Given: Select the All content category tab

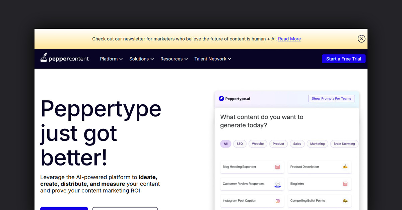Looking at the screenshot, I should (225, 143).
